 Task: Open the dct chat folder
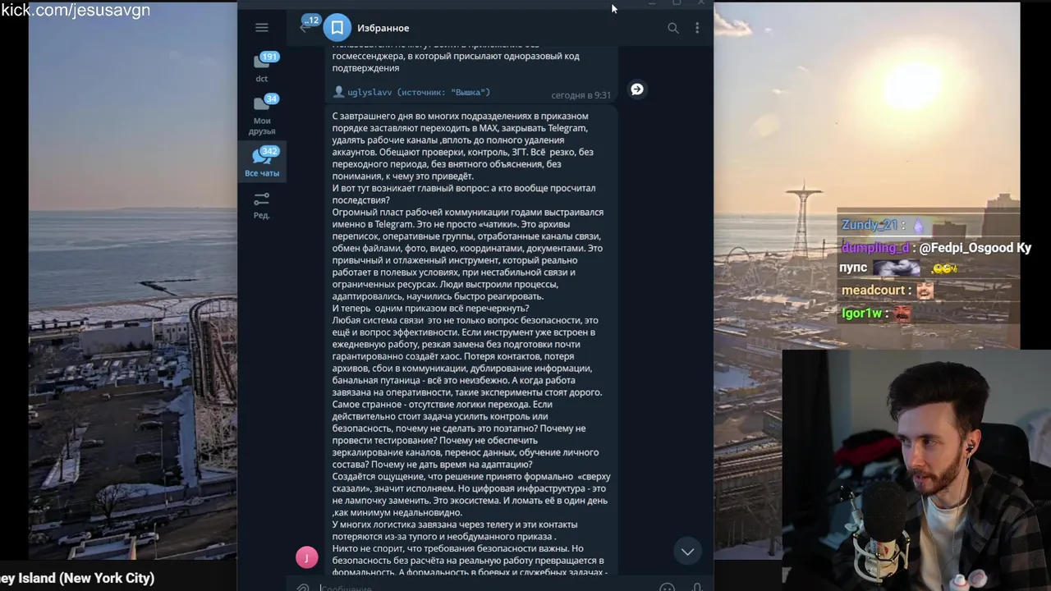pos(262,66)
